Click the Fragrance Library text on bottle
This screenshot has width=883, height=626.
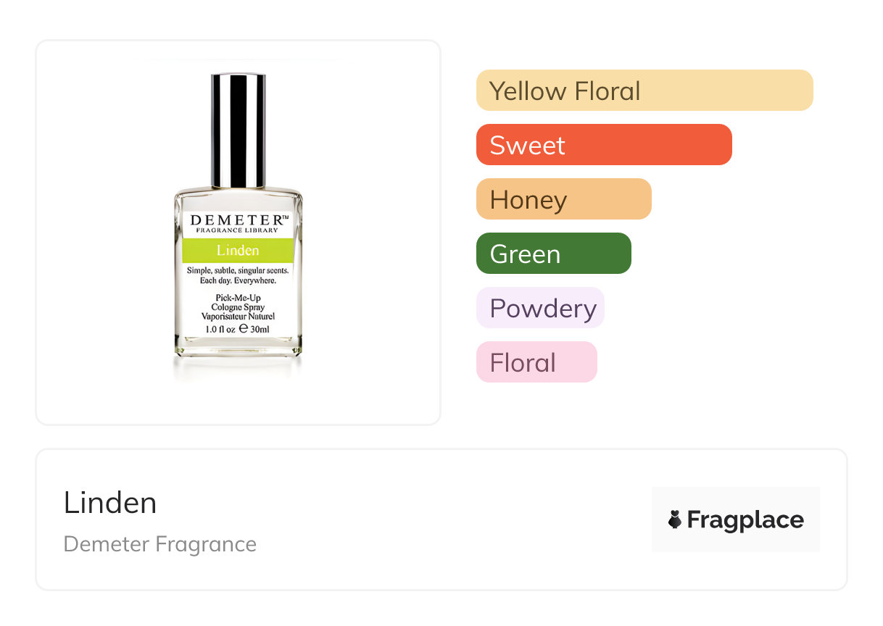point(238,230)
